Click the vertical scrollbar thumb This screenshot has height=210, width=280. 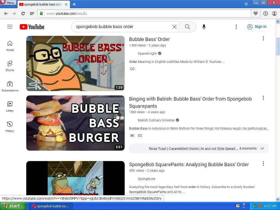click(x=278, y=46)
